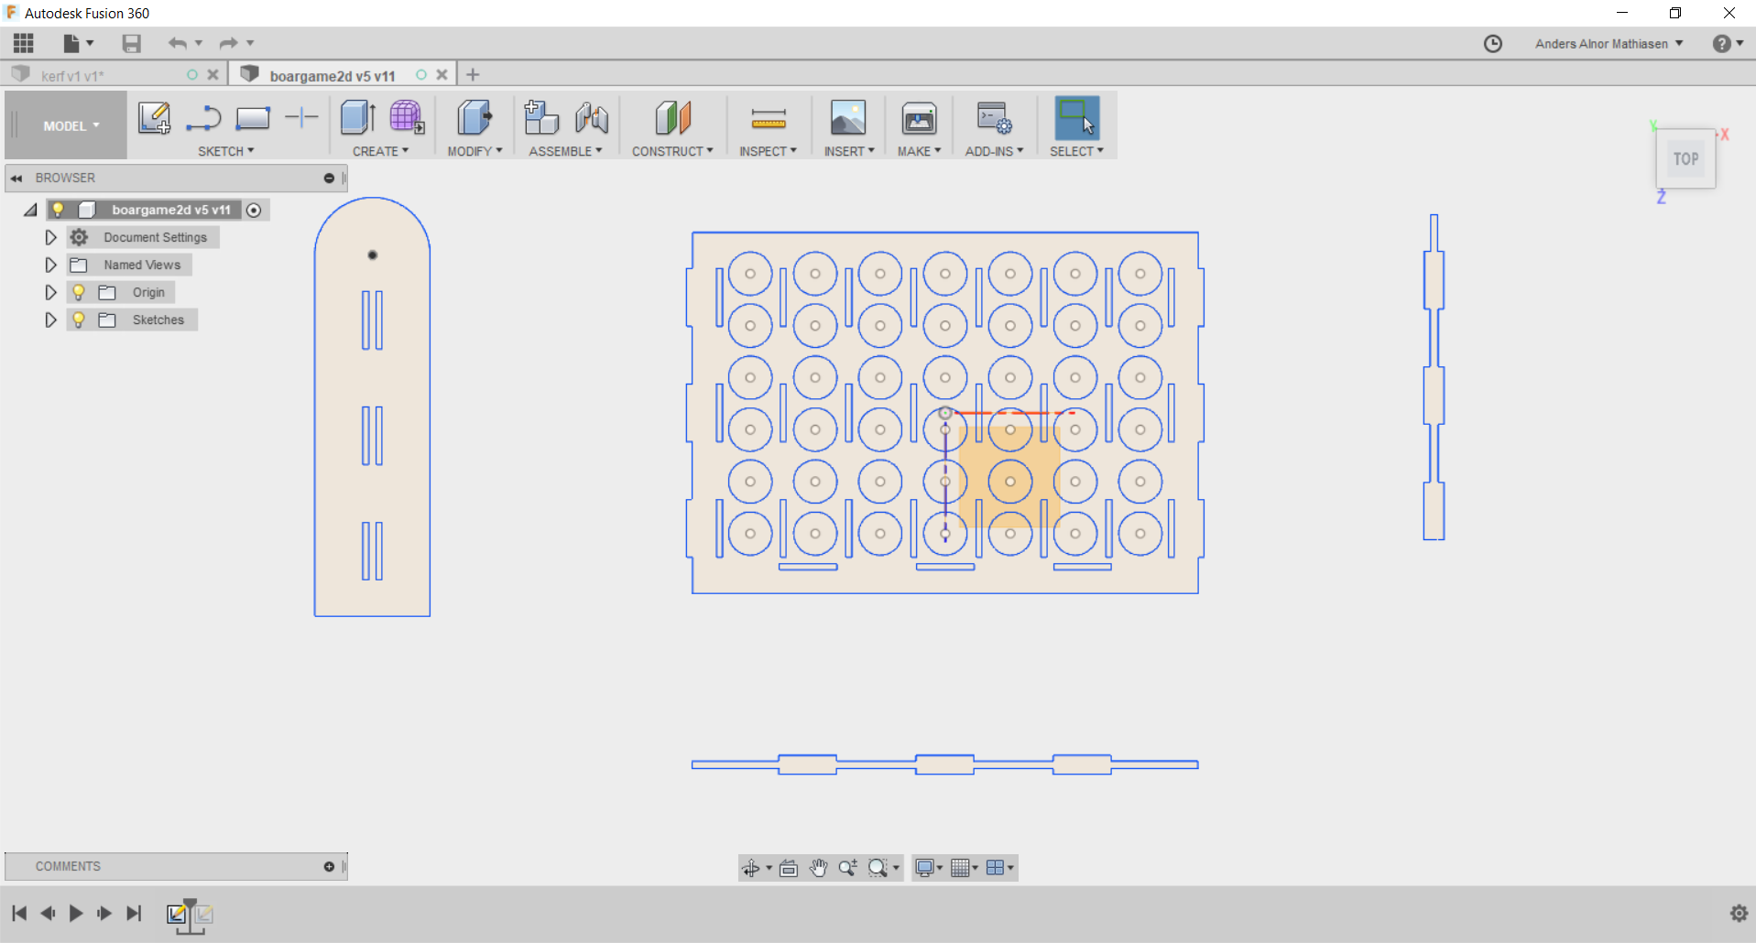The width and height of the screenshot is (1756, 943).
Task: Collapse the Browser panel with minus button
Action: pos(329,179)
